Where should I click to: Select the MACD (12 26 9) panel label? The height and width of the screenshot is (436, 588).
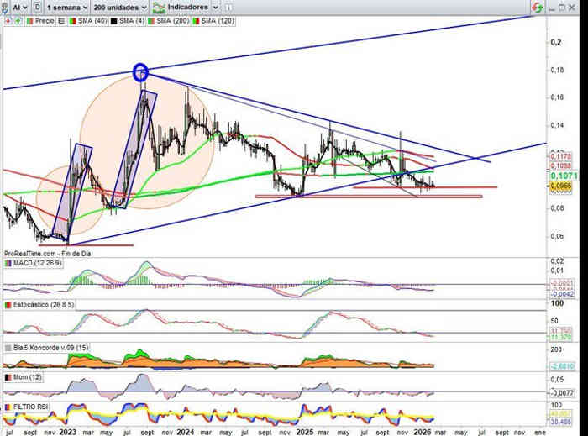click(34, 264)
